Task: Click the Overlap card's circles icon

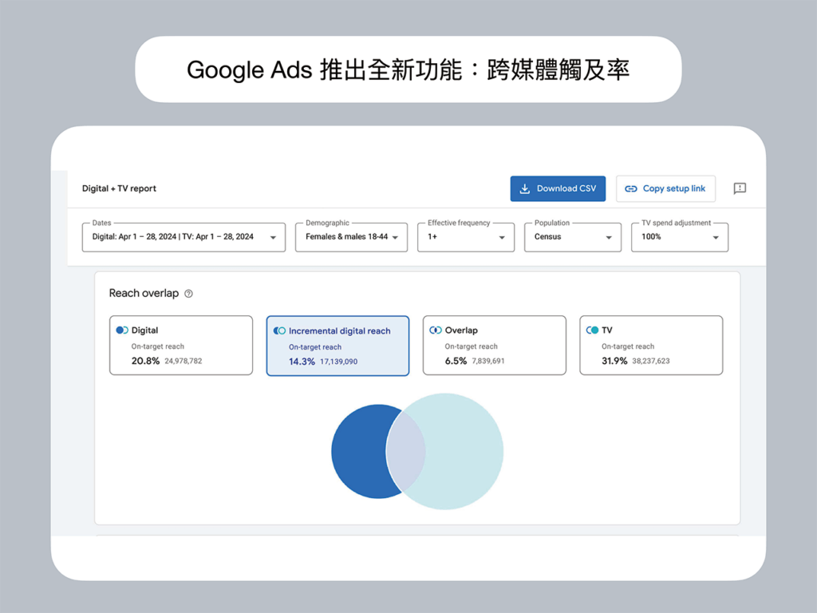Action: coord(436,330)
